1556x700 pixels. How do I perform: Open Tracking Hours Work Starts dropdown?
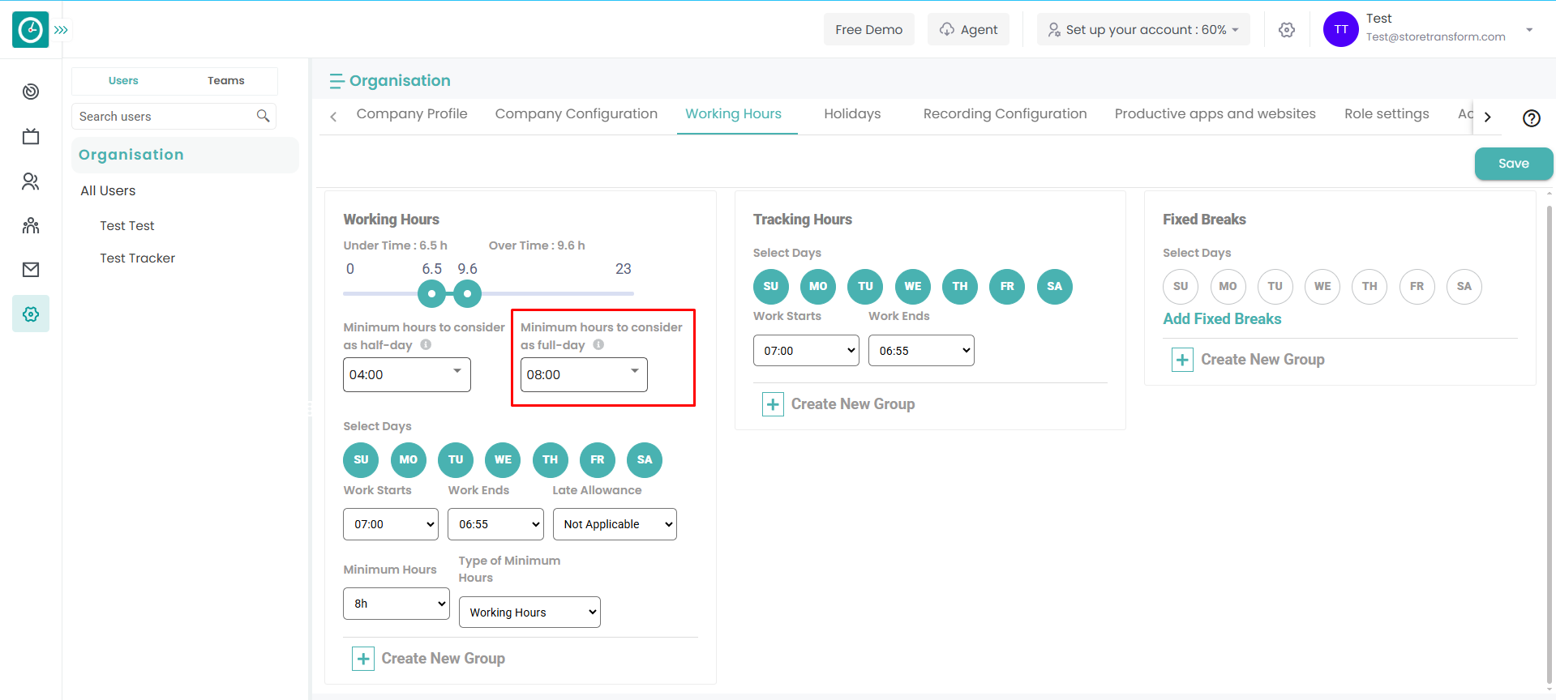tap(806, 351)
